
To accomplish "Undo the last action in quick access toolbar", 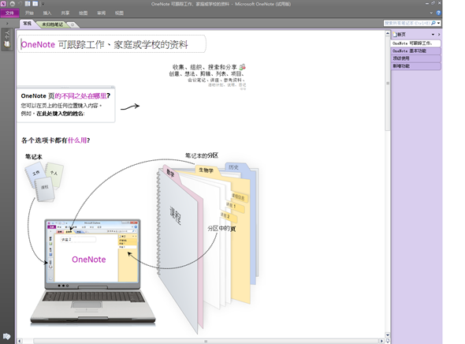I will coord(20,4).
